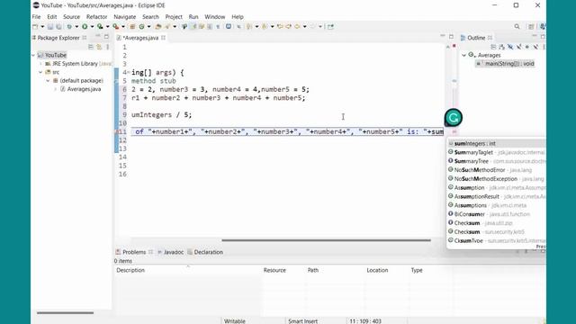Maximize the editor area

point(452,37)
